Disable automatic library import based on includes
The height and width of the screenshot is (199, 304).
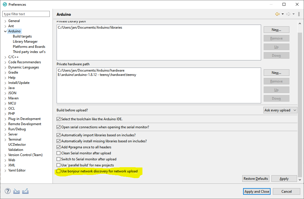tap(58, 135)
